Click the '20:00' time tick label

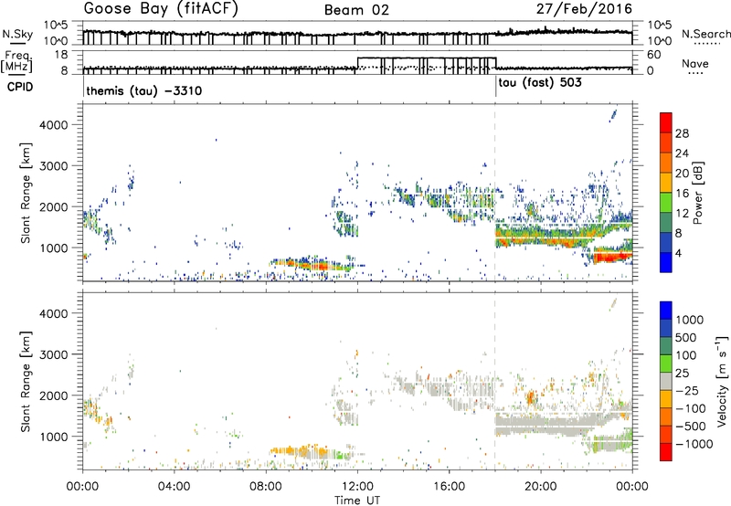pos(540,487)
